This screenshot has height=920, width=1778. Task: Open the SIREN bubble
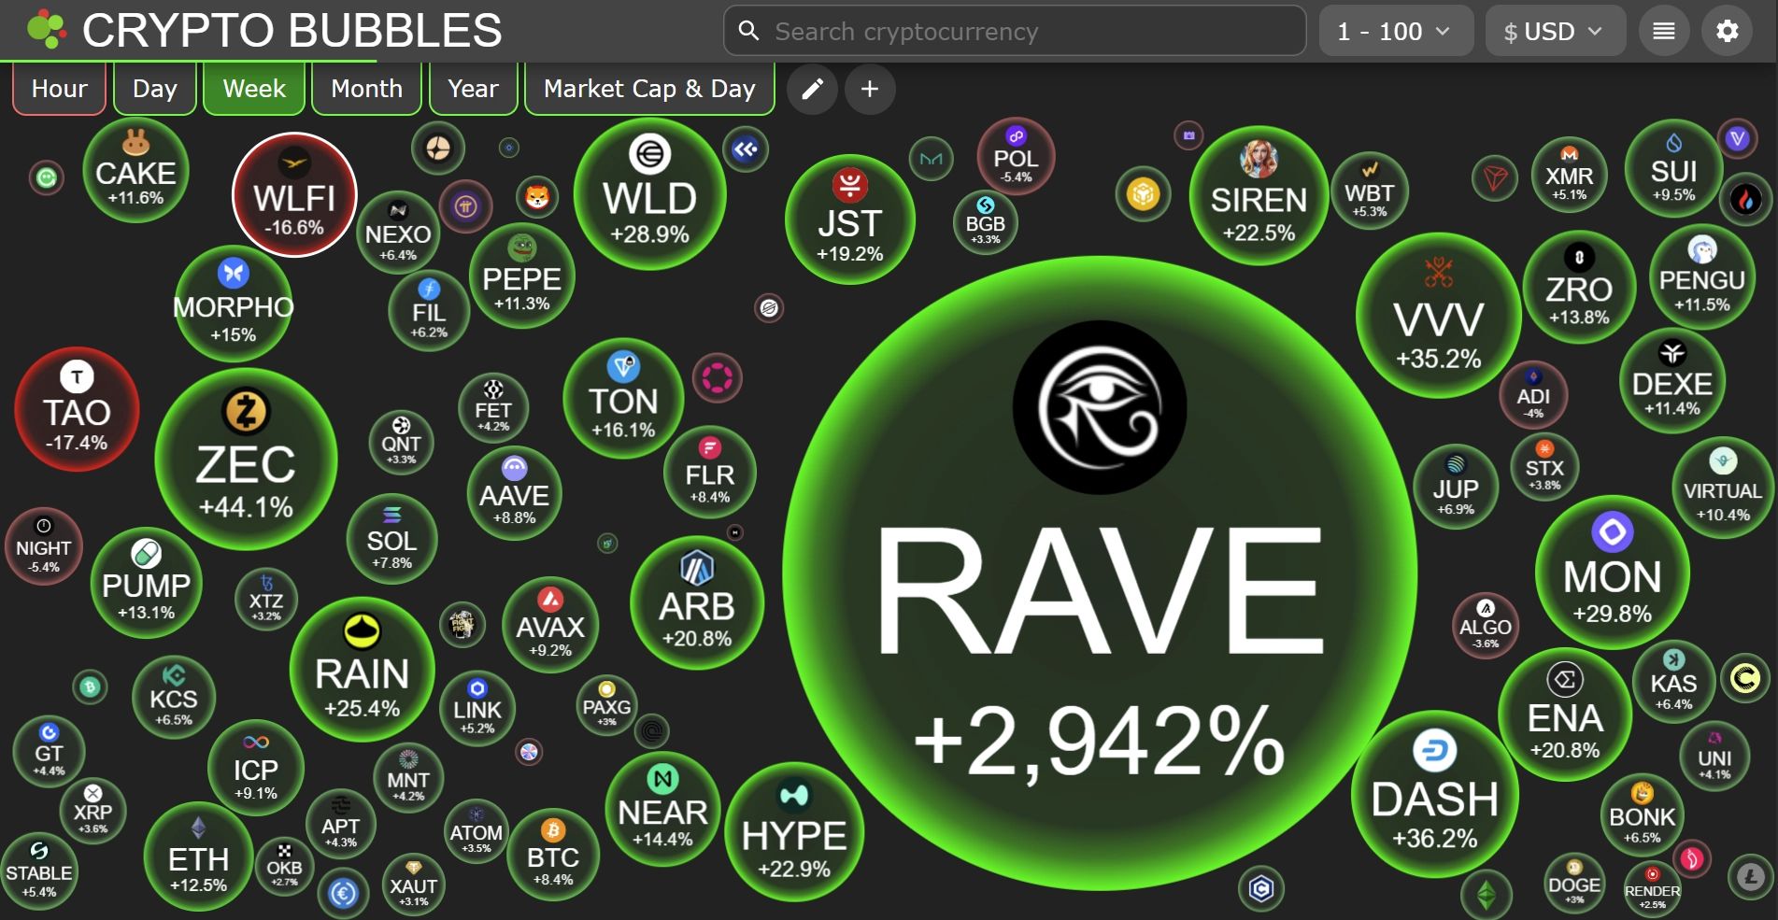(x=1259, y=195)
